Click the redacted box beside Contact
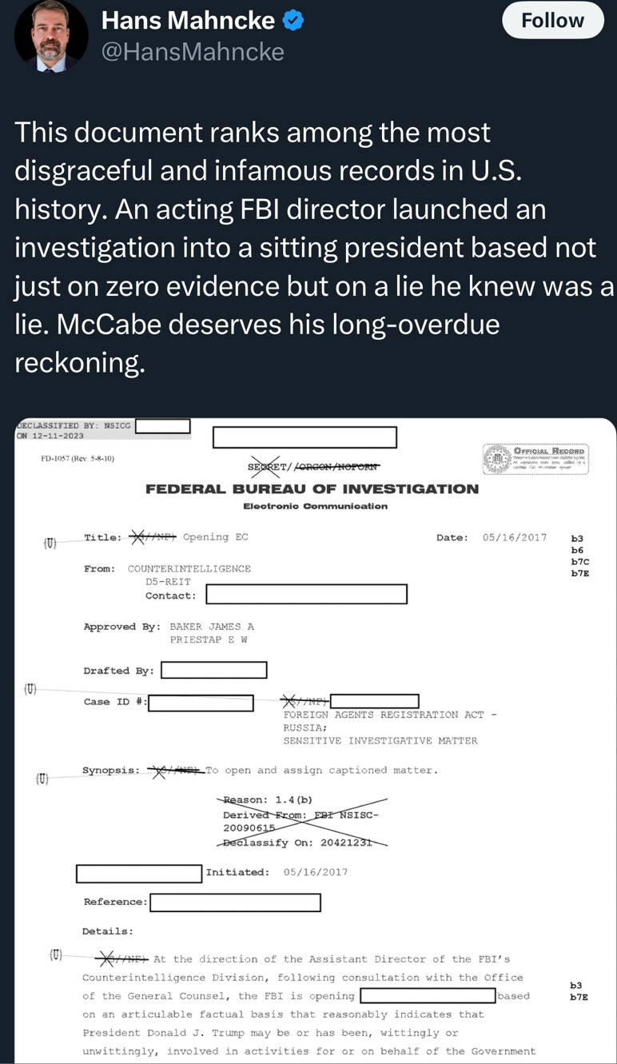 click(306, 595)
